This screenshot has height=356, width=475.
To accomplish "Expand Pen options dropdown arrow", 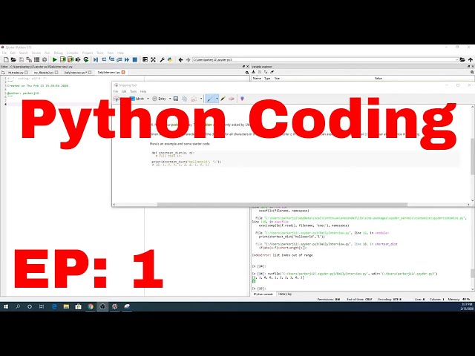I will tap(217, 99).
